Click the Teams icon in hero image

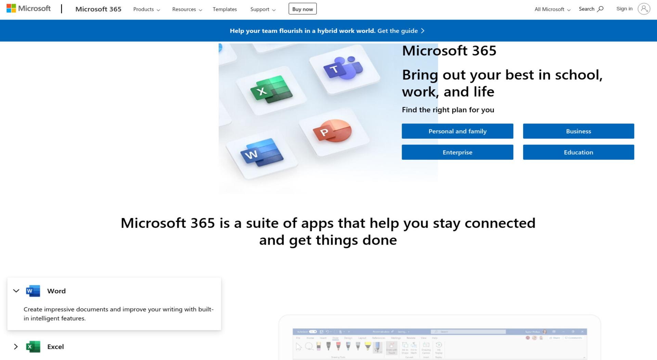coord(343,67)
